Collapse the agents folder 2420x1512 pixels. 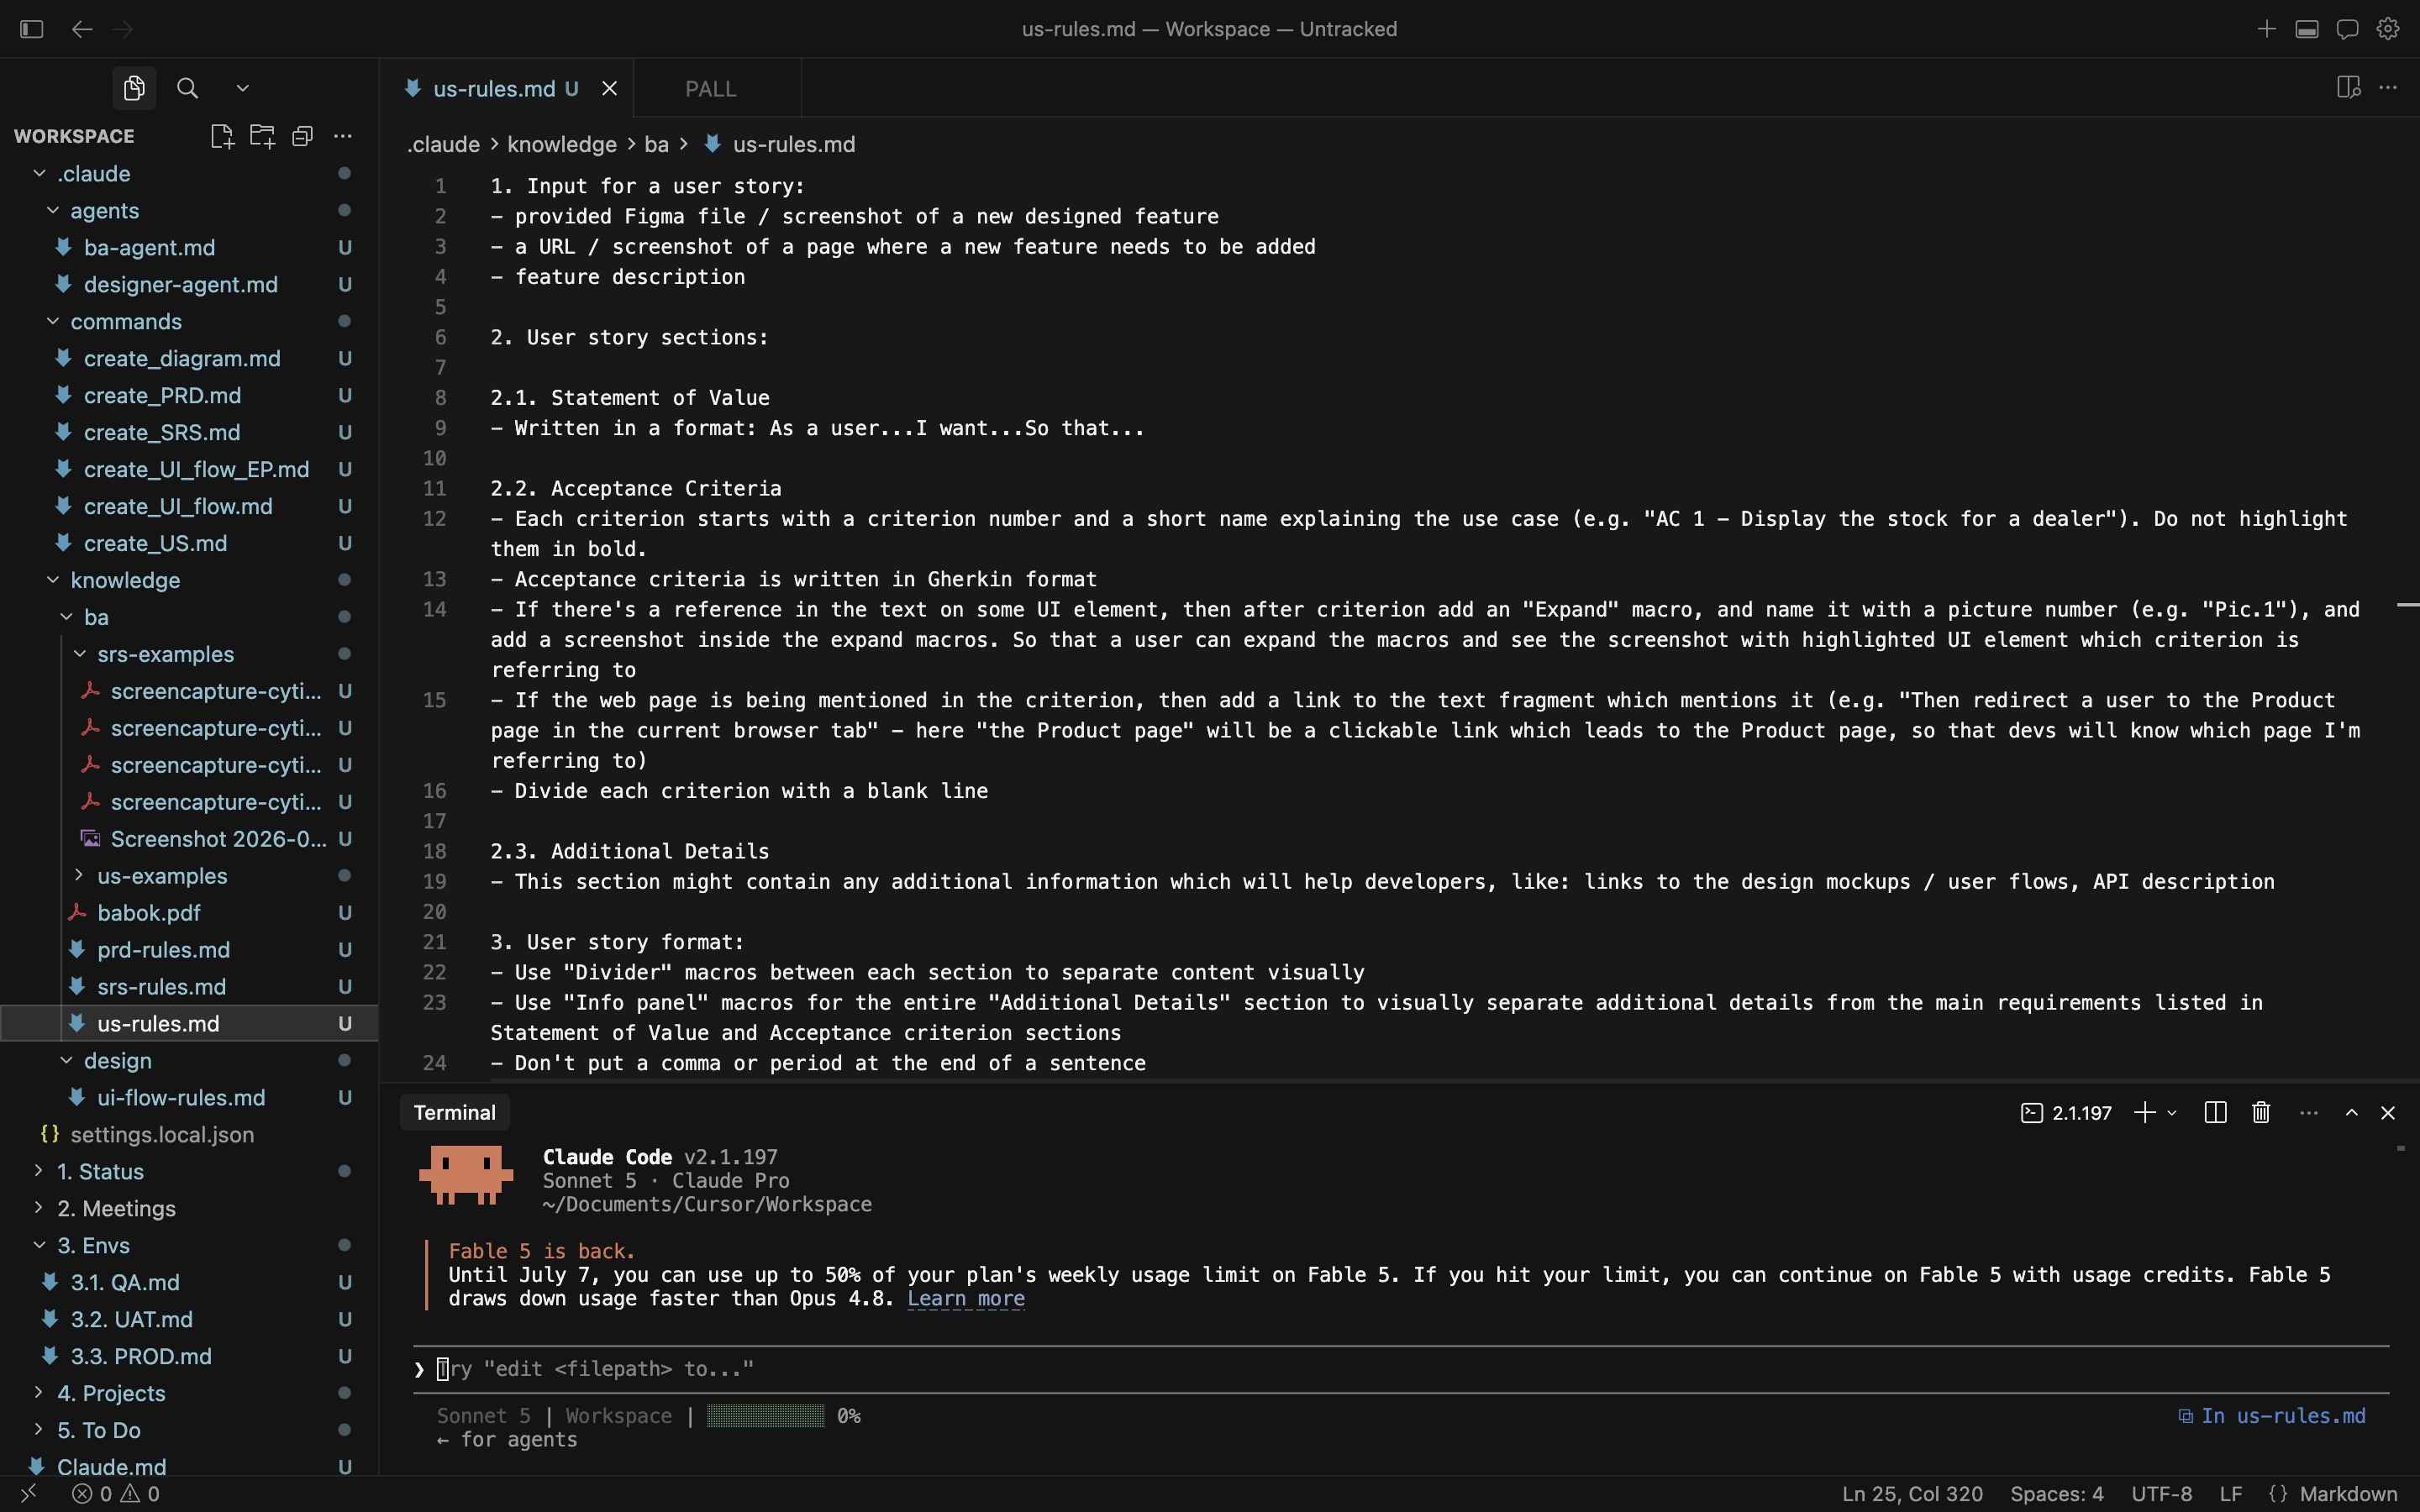tap(52, 210)
